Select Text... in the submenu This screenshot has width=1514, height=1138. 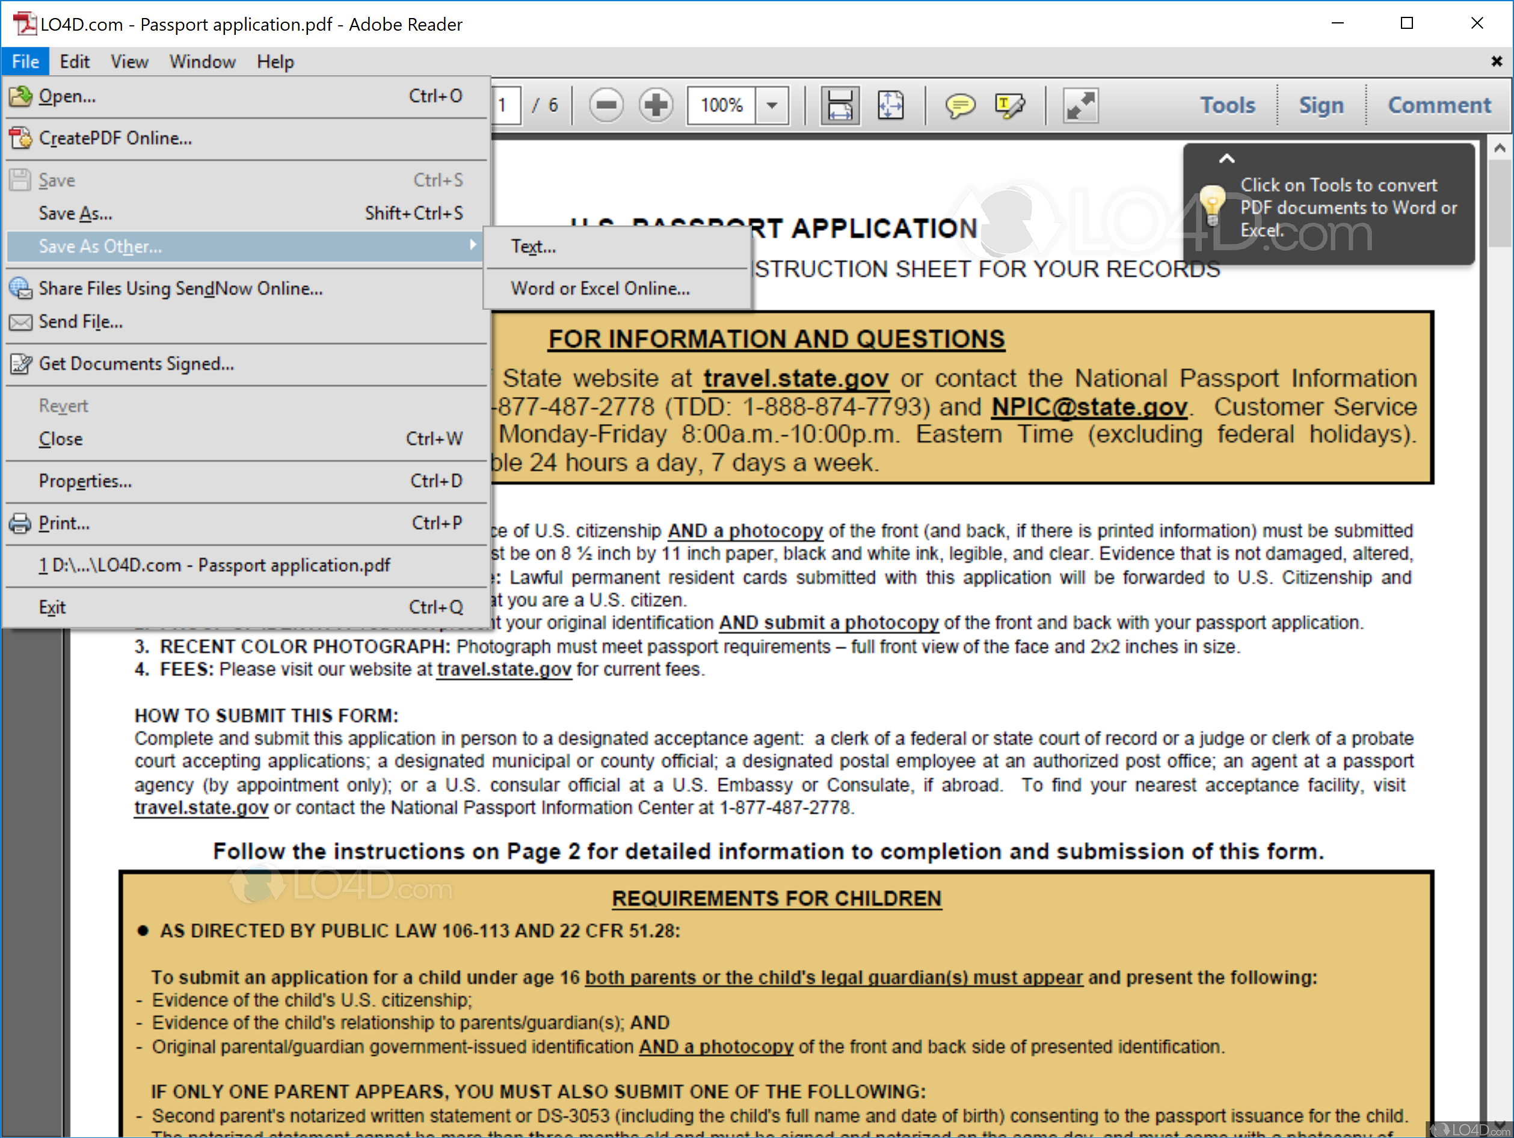pyautogui.click(x=534, y=247)
